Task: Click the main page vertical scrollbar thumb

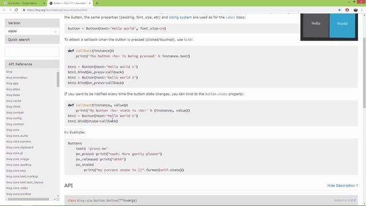Action: pyautogui.click(x=364, y=73)
